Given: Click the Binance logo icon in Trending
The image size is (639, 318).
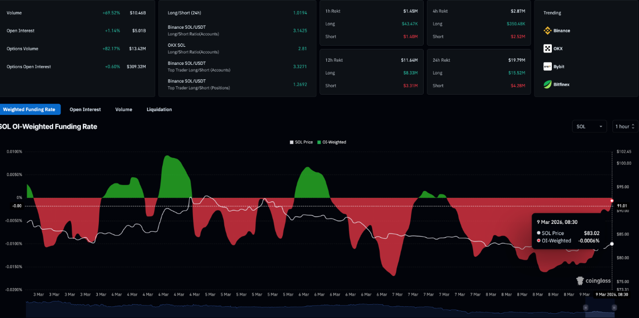Looking at the screenshot, I should pos(547,31).
